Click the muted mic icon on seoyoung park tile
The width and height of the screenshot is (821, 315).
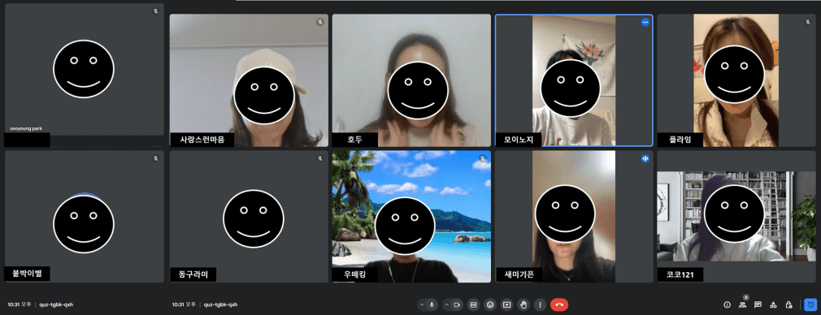[155, 11]
